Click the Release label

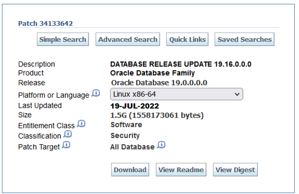(x=32, y=83)
